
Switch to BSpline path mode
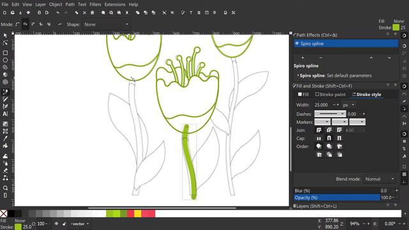[33, 24]
